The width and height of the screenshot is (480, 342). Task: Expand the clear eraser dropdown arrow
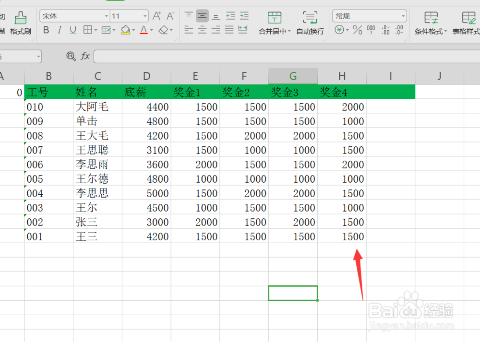coord(171,30)
